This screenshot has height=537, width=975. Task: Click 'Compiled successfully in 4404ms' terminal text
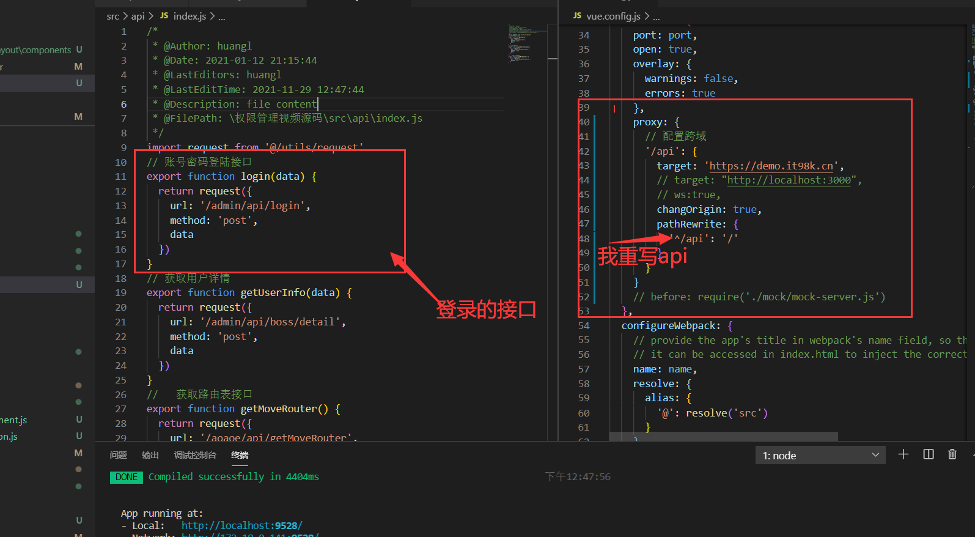click(x=234, y=477)
